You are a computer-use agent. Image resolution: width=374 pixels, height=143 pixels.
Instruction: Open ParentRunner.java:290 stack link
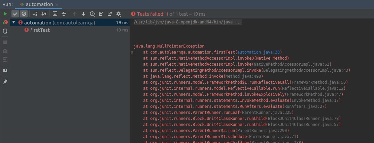click(x=262, y=131)
